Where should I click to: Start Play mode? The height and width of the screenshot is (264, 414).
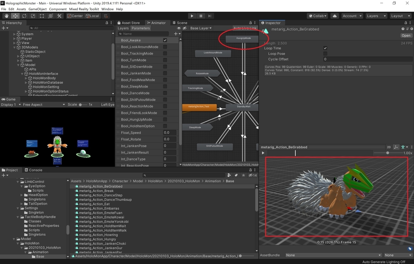(192, 16)
